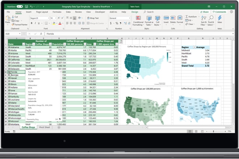Apply the yellow Fill Color bucket
239x159 pixels.
54,23
